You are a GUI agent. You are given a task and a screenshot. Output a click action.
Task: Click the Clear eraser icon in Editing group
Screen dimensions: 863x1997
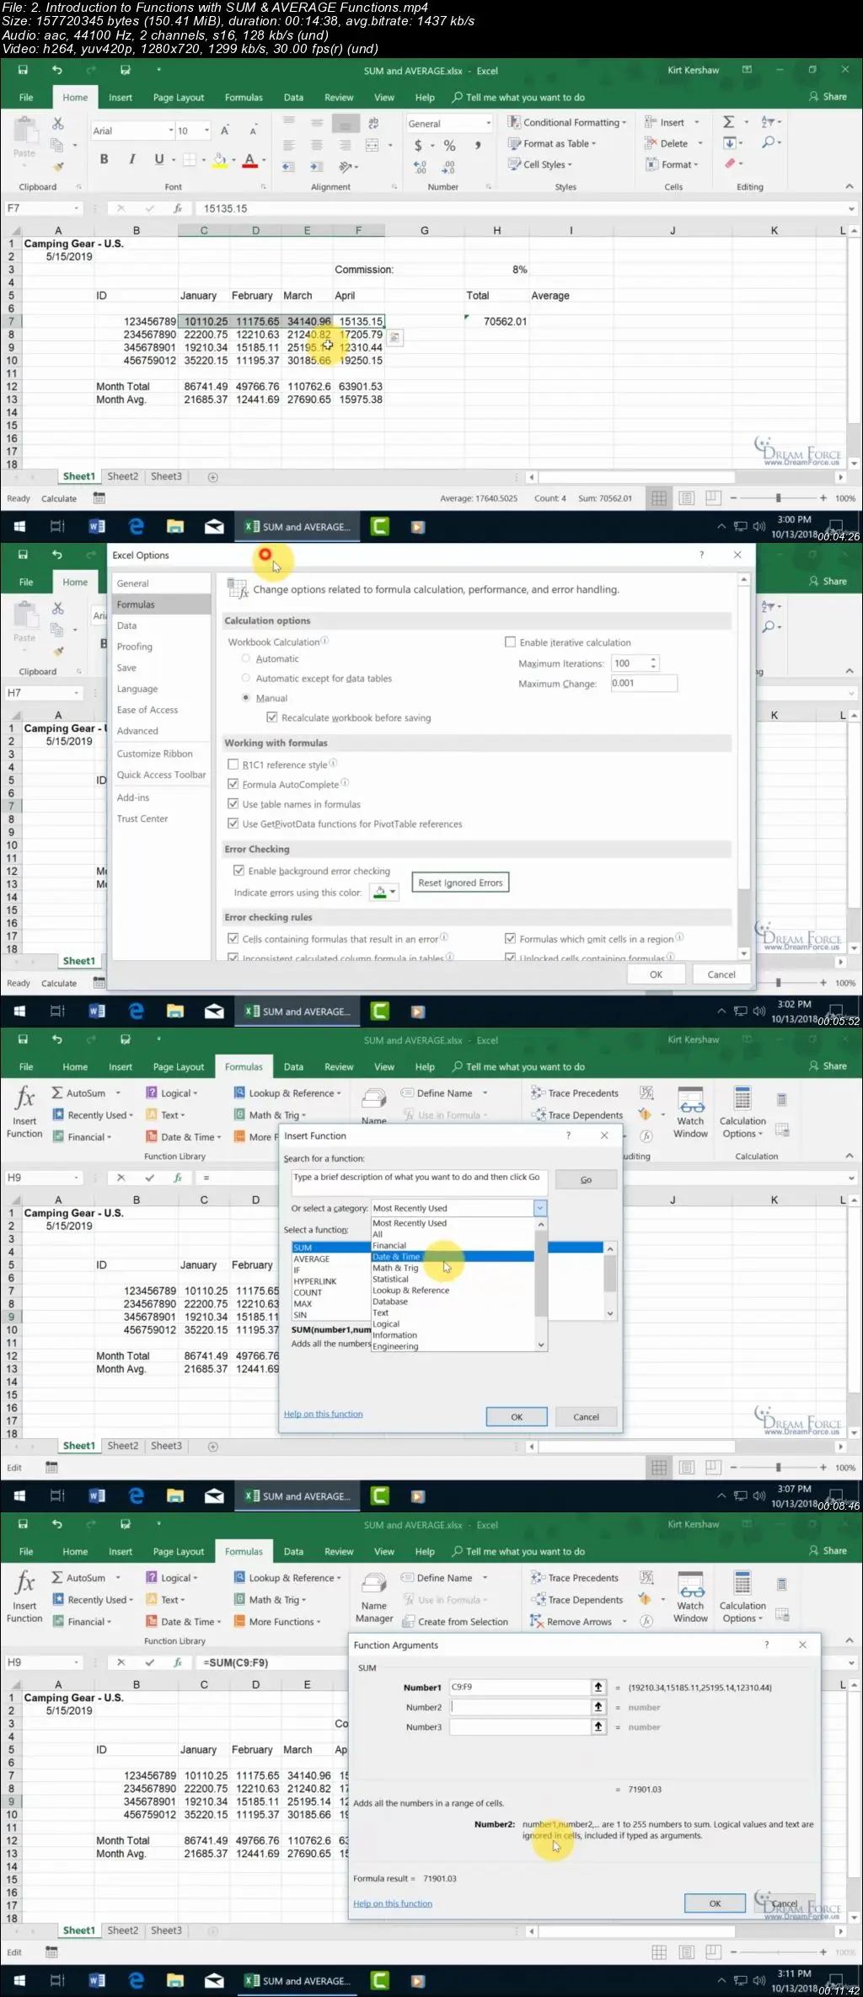click(730, 164)
